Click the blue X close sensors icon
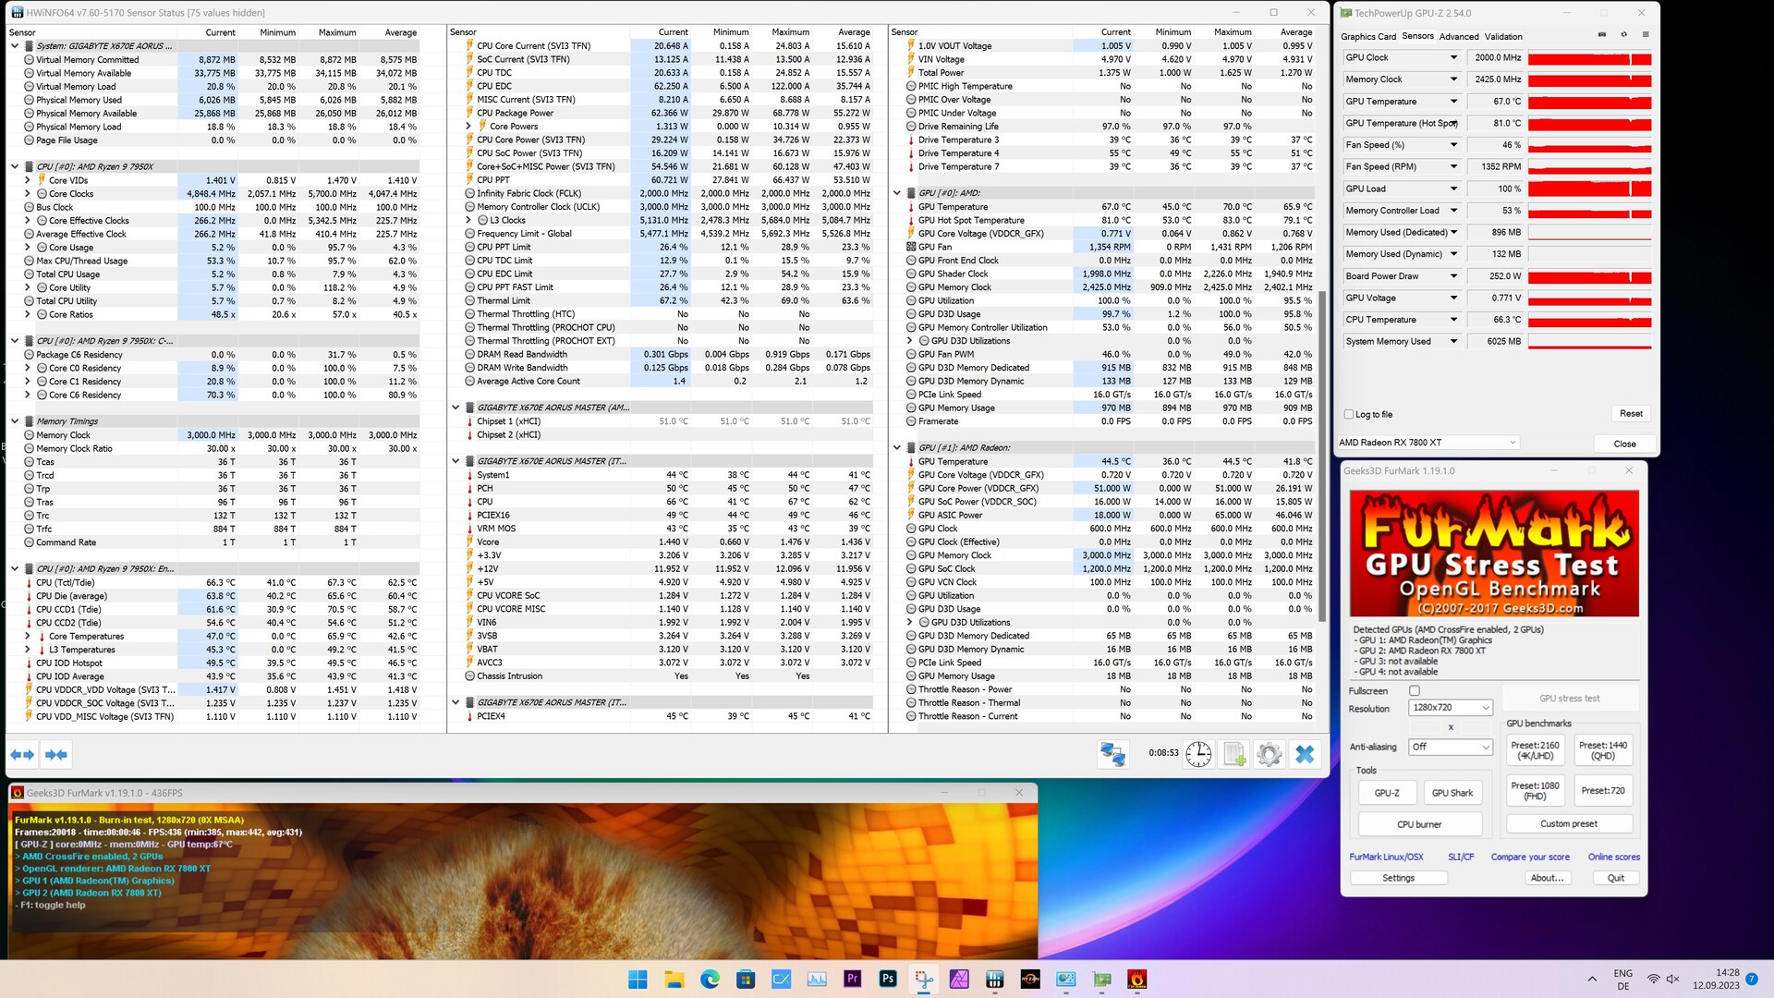Screen dimensions: 1774x998 tap(1305, 754)
